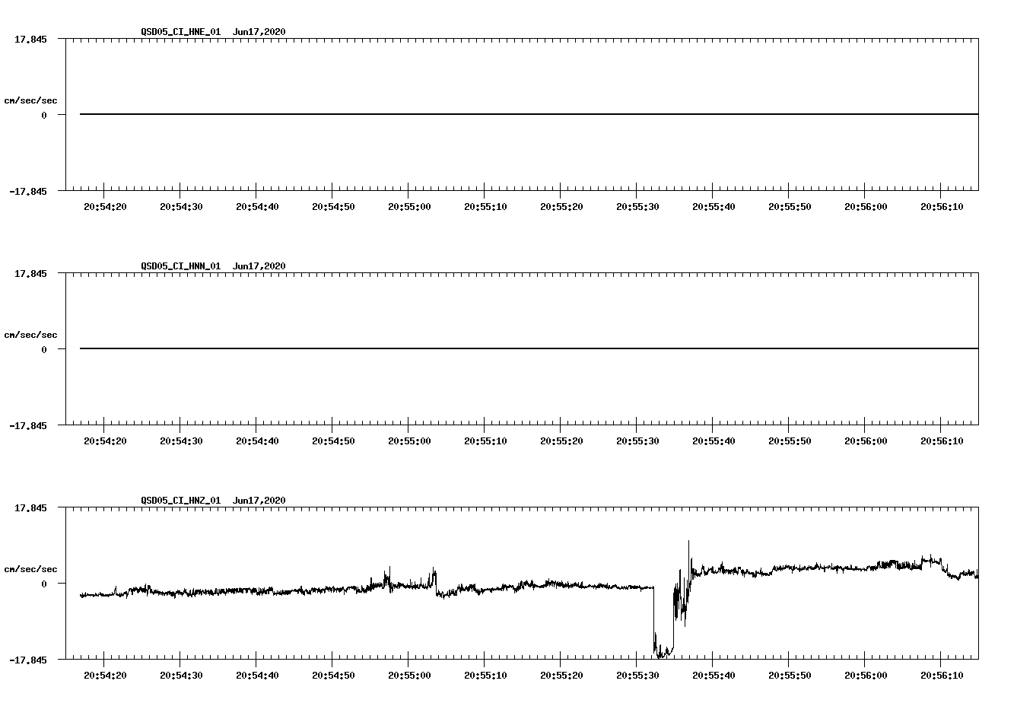Click the 17.845 upper limit of HNZ plot
This screenshot has width=1033, height=703.
click(30, 507)
